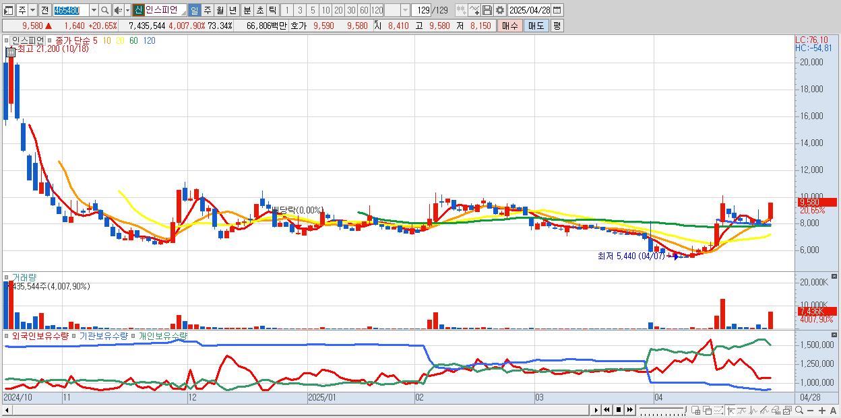Click the grid layout window icon in bottom toolbar

coord(696,411)
